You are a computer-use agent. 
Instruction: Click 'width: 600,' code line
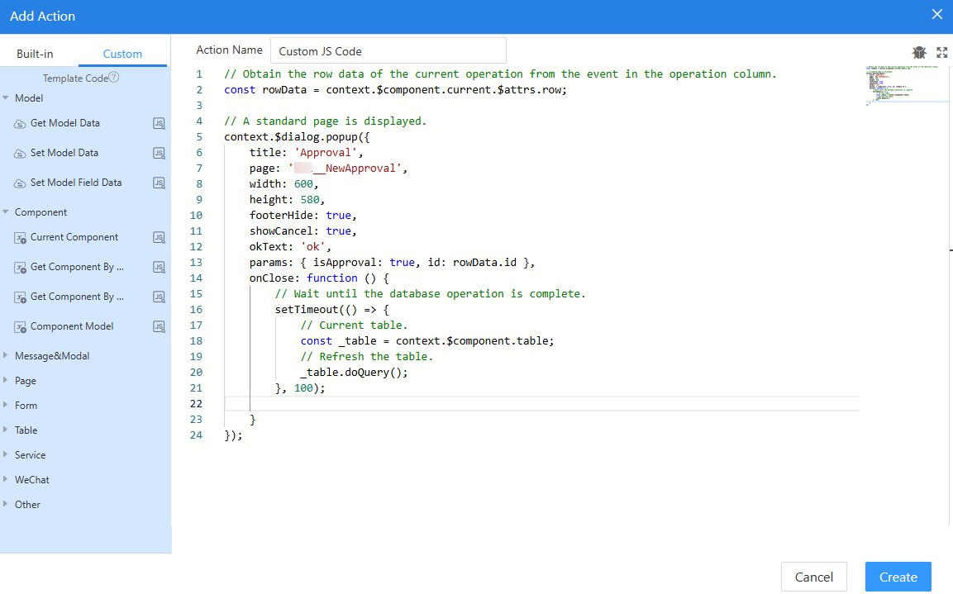pos(284,184)
